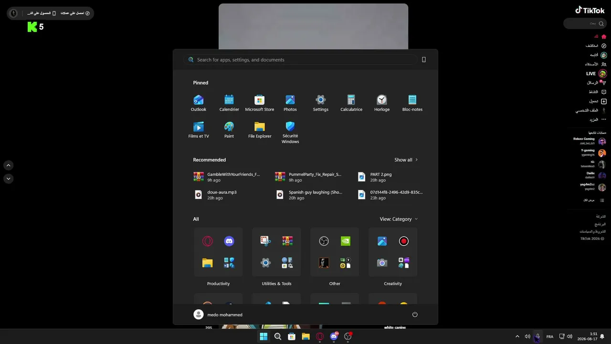This screenshot has width=611, height=344.
Task: Open the pinned Paint app
Action: [x=229, y=130]
